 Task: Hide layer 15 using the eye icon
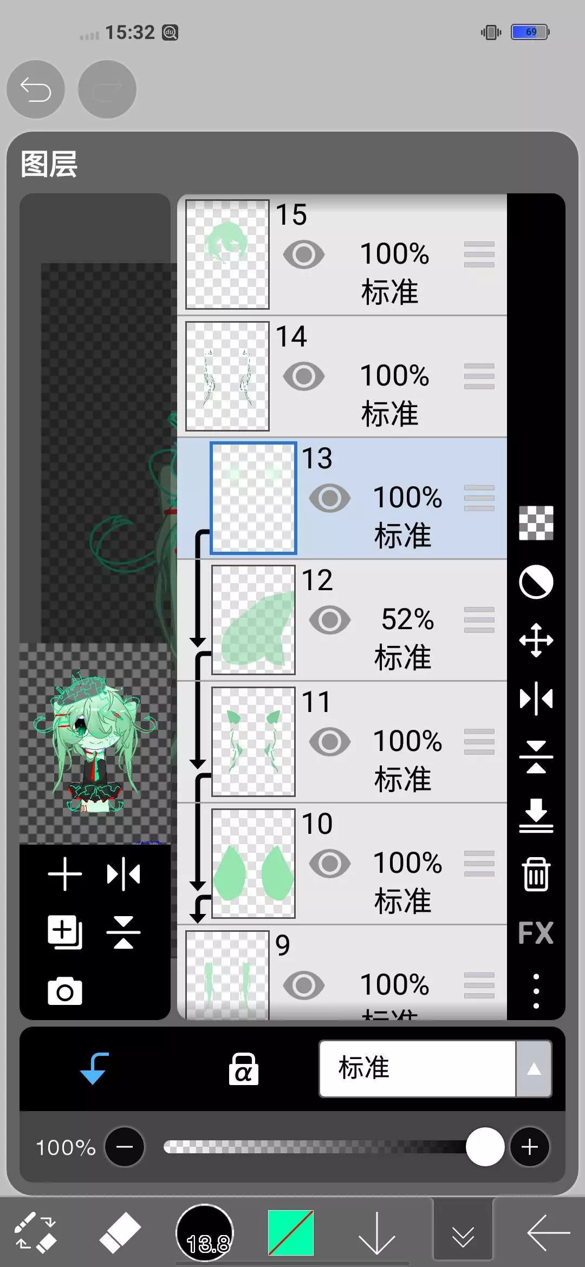(x=304, y=254)
